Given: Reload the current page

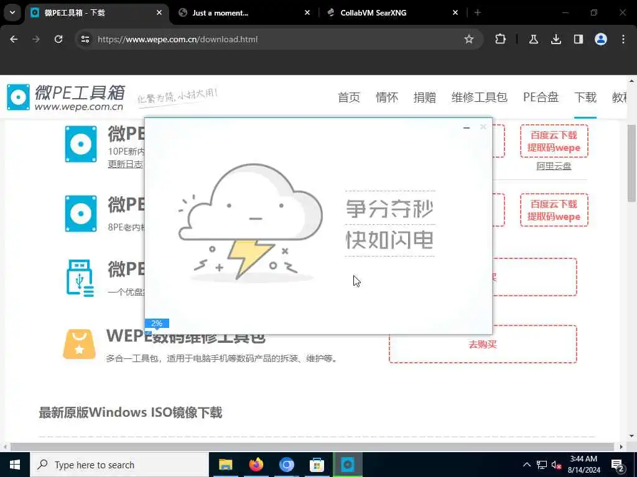Looking at the screenshot, I should tap(58, 39).
